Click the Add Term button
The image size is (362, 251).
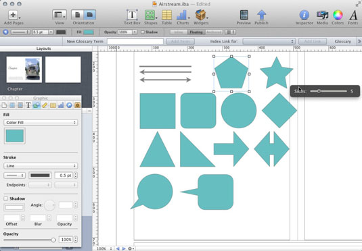coord(180,41)
